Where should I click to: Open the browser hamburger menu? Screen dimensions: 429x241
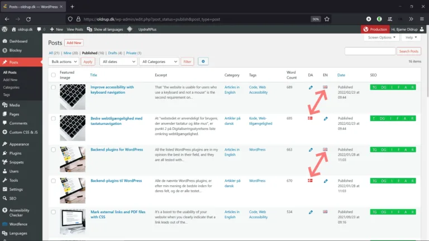point(422,19)
